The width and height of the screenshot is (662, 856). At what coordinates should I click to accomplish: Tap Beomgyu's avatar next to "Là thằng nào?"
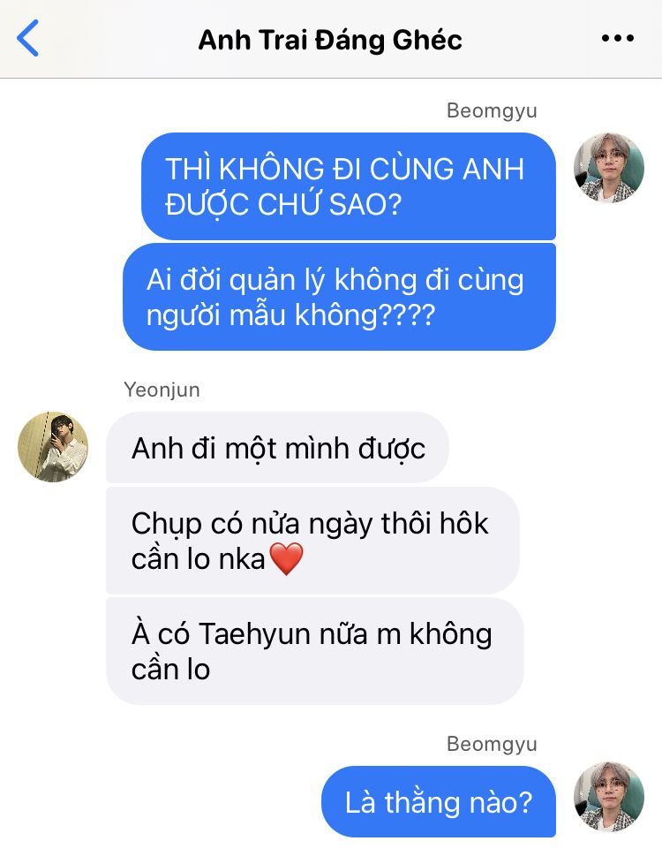point(608,797)
